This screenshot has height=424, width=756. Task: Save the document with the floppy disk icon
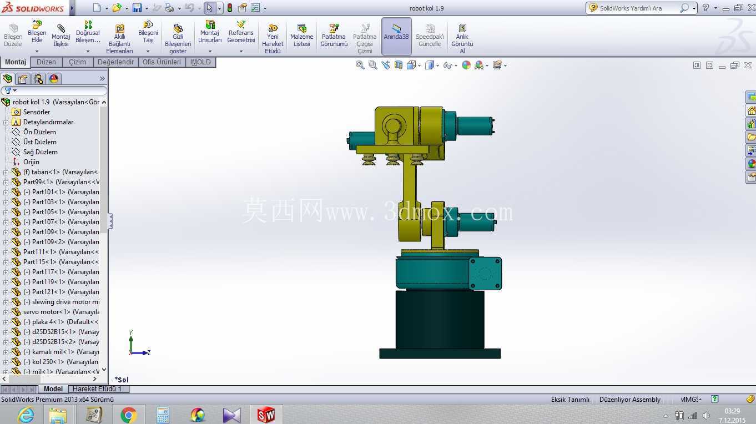pyautogui.click(x=137, y=8)
